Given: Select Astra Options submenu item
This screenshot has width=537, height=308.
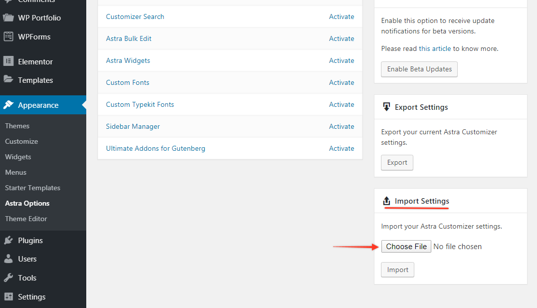Looking at the screenshot, I should (x=27, y=203).
